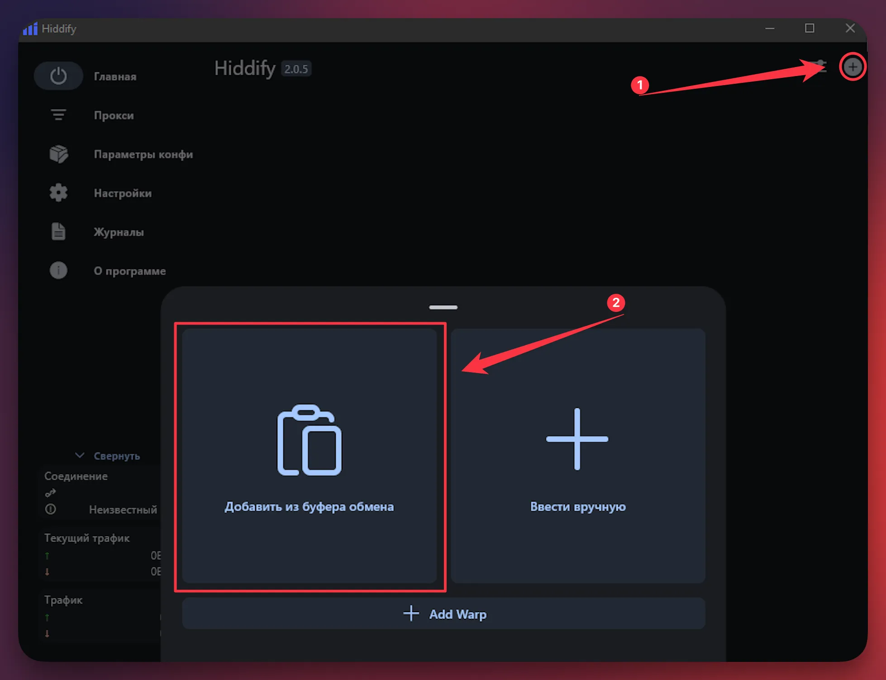This screenshot has width=886, height=680.
Task: Click the Журналы document icon
Action: (x=58, y=231)
